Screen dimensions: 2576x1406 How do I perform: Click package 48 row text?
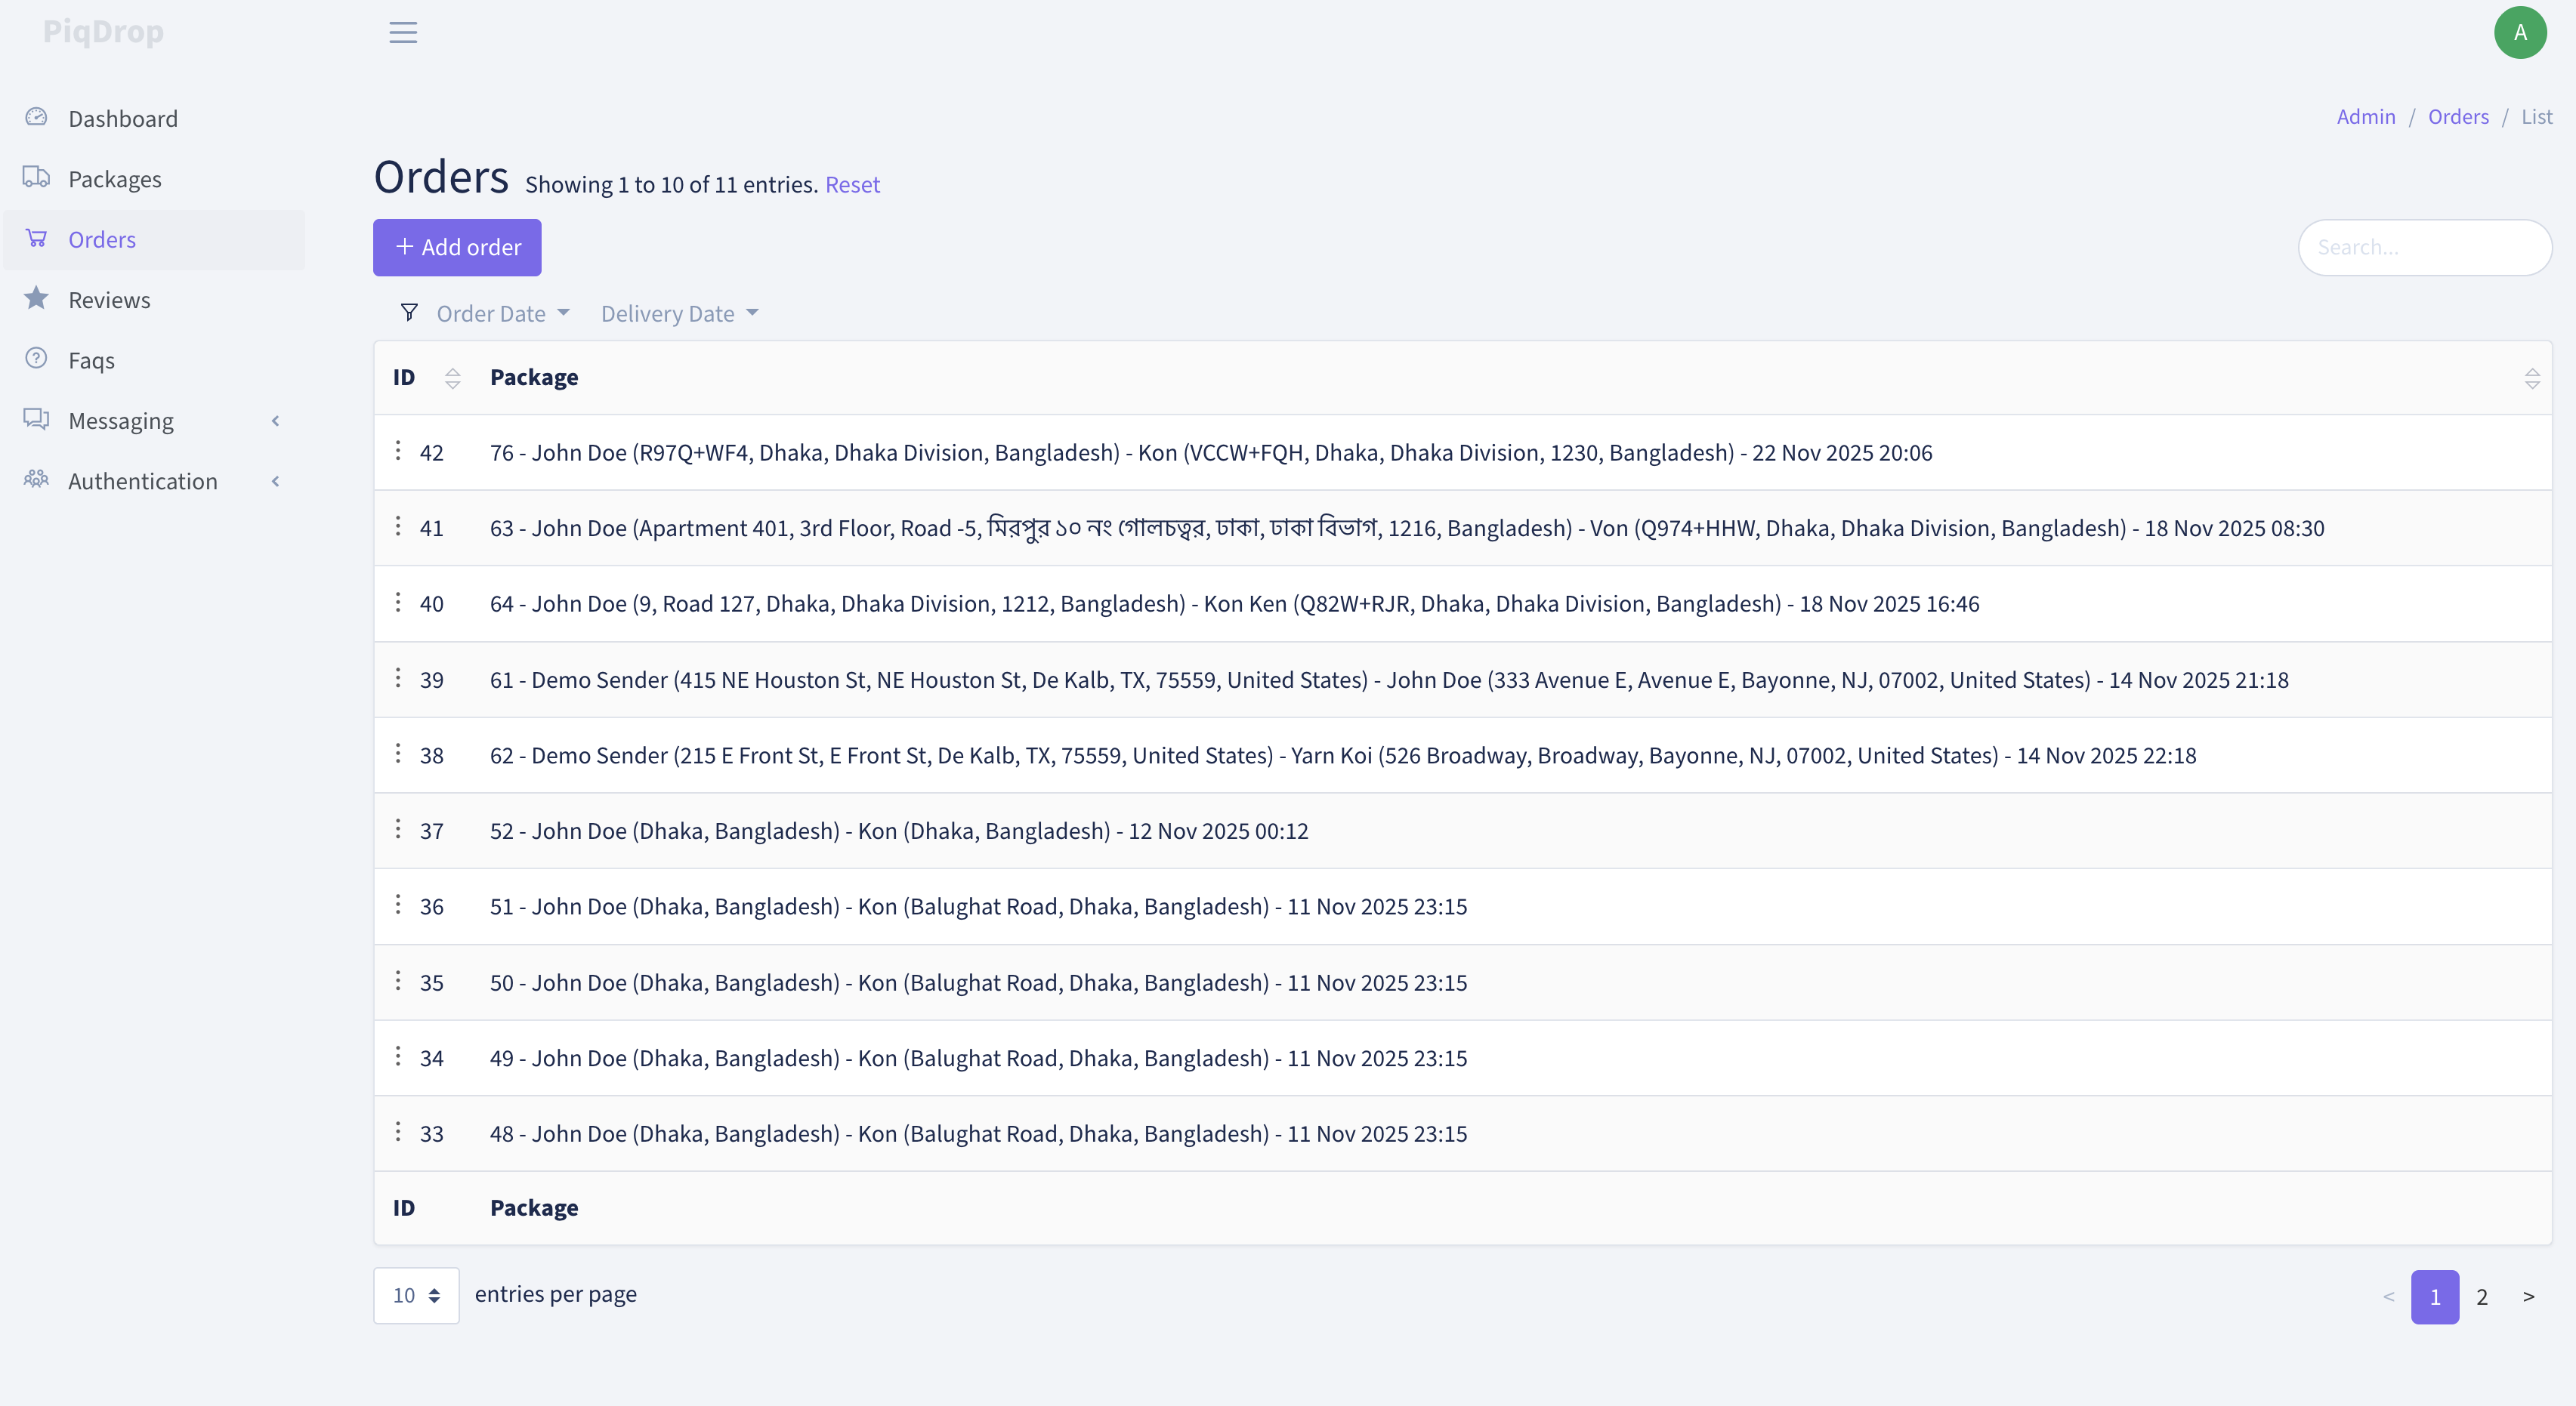click(978, 1133)
